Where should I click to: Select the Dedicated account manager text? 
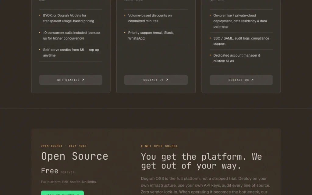pos(237,58)
